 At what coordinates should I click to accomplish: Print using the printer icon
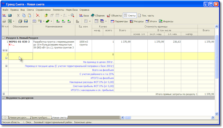(4, 21)
